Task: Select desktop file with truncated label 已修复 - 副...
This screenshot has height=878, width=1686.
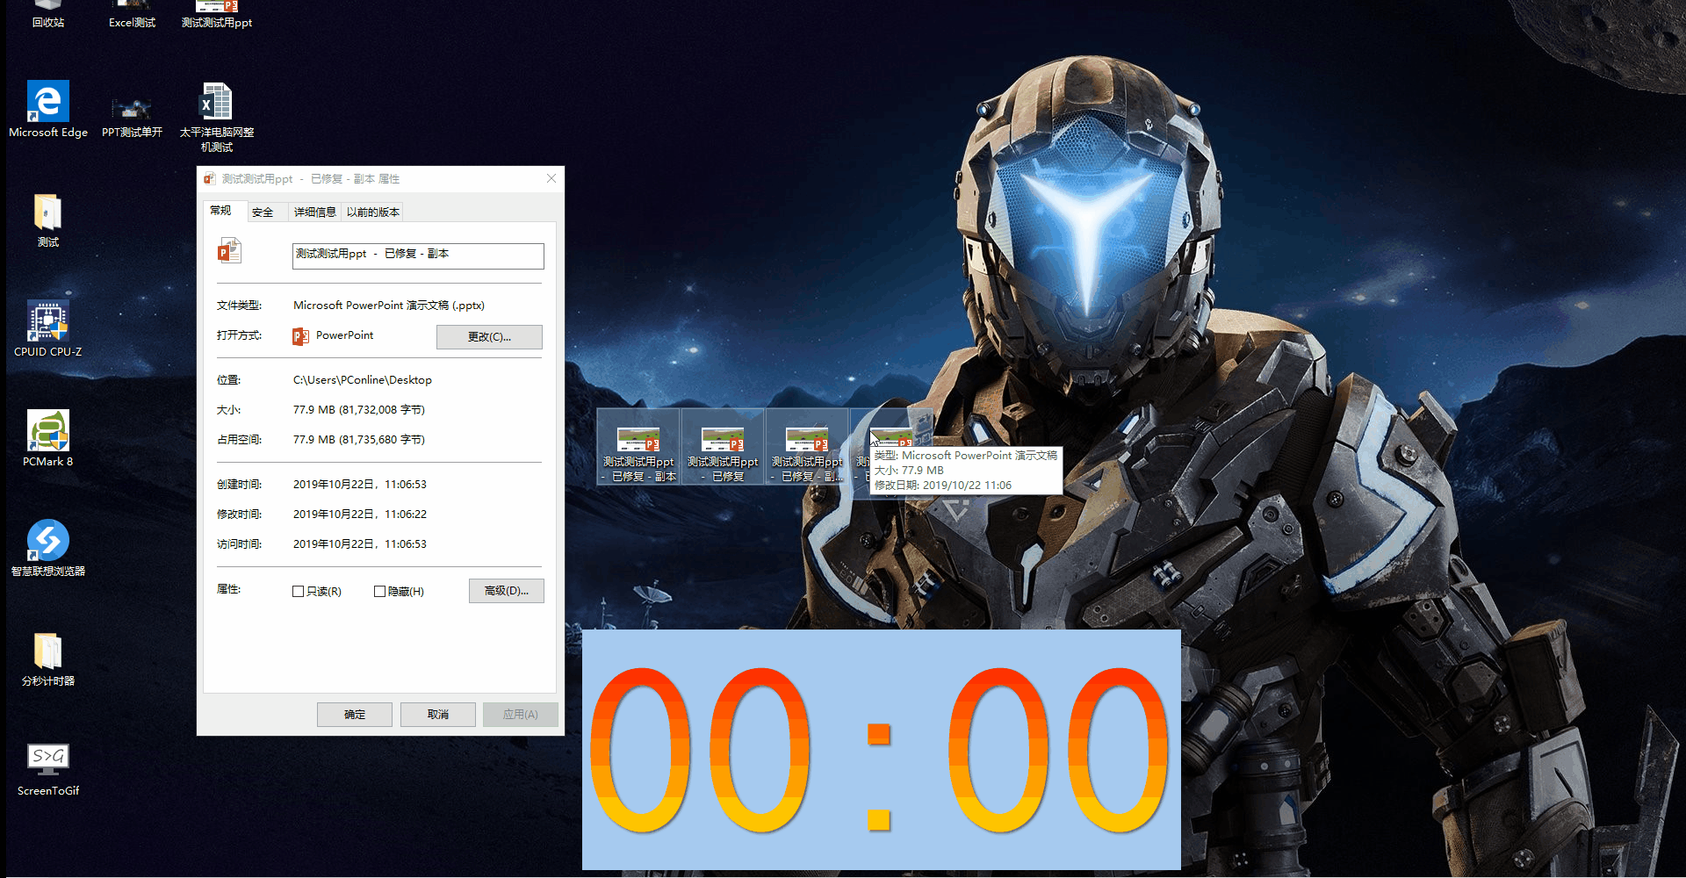Action: 807,447
